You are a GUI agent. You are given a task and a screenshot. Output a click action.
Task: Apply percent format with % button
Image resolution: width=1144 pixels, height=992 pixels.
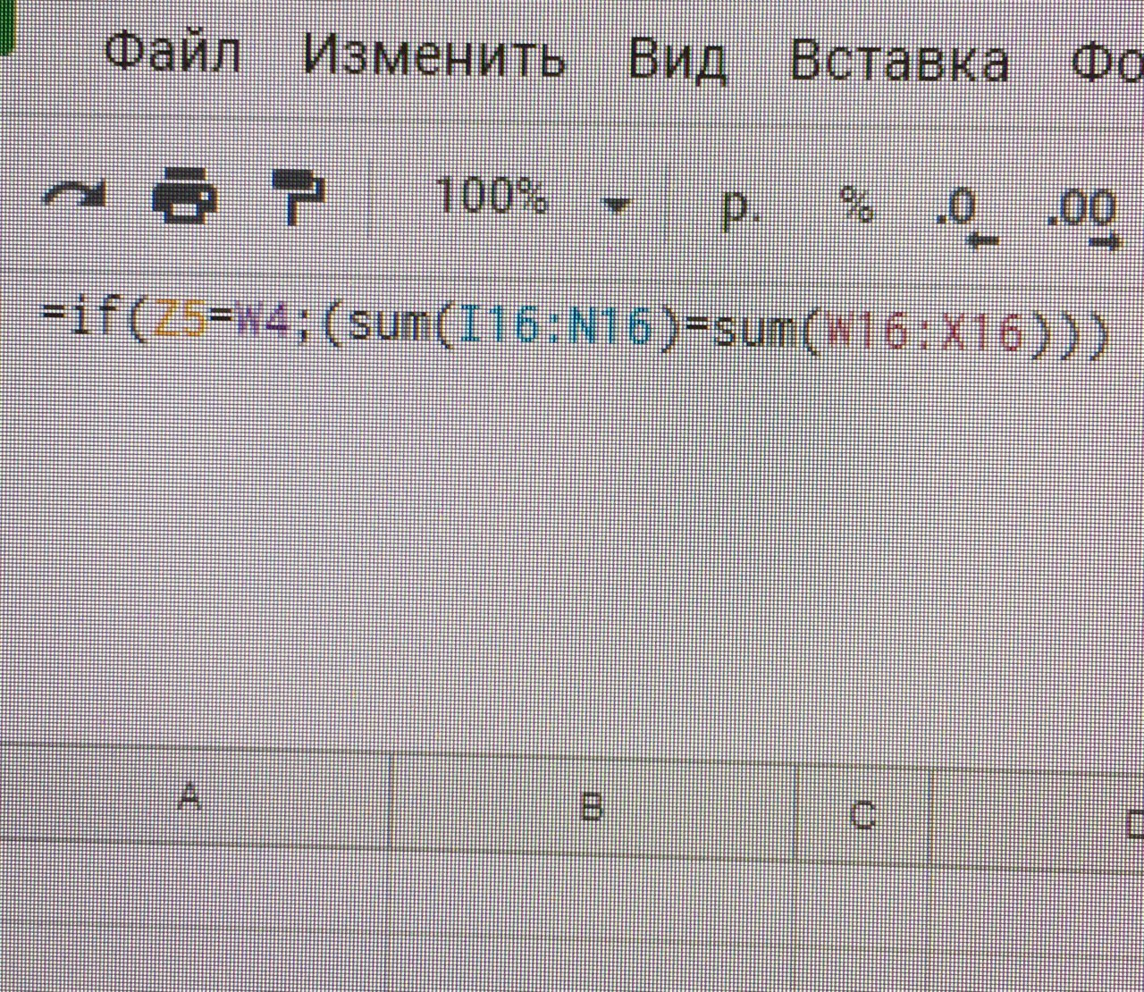point(856,205)
